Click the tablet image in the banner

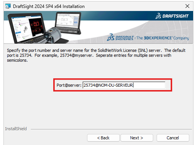click(68, 23)
